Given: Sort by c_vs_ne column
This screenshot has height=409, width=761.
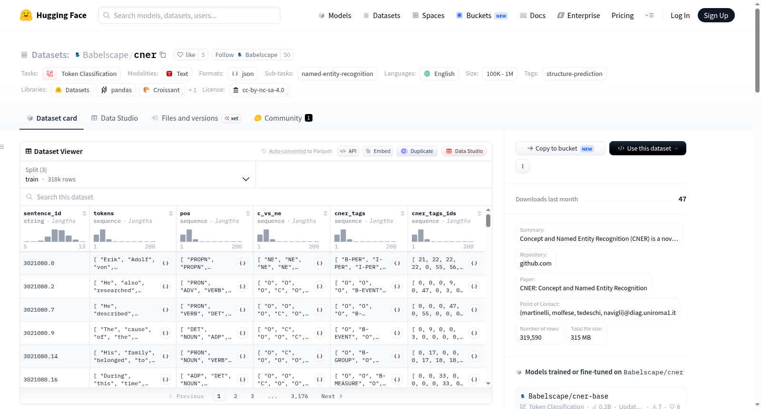Looking at the screenshot, I should tap(325, 213).
